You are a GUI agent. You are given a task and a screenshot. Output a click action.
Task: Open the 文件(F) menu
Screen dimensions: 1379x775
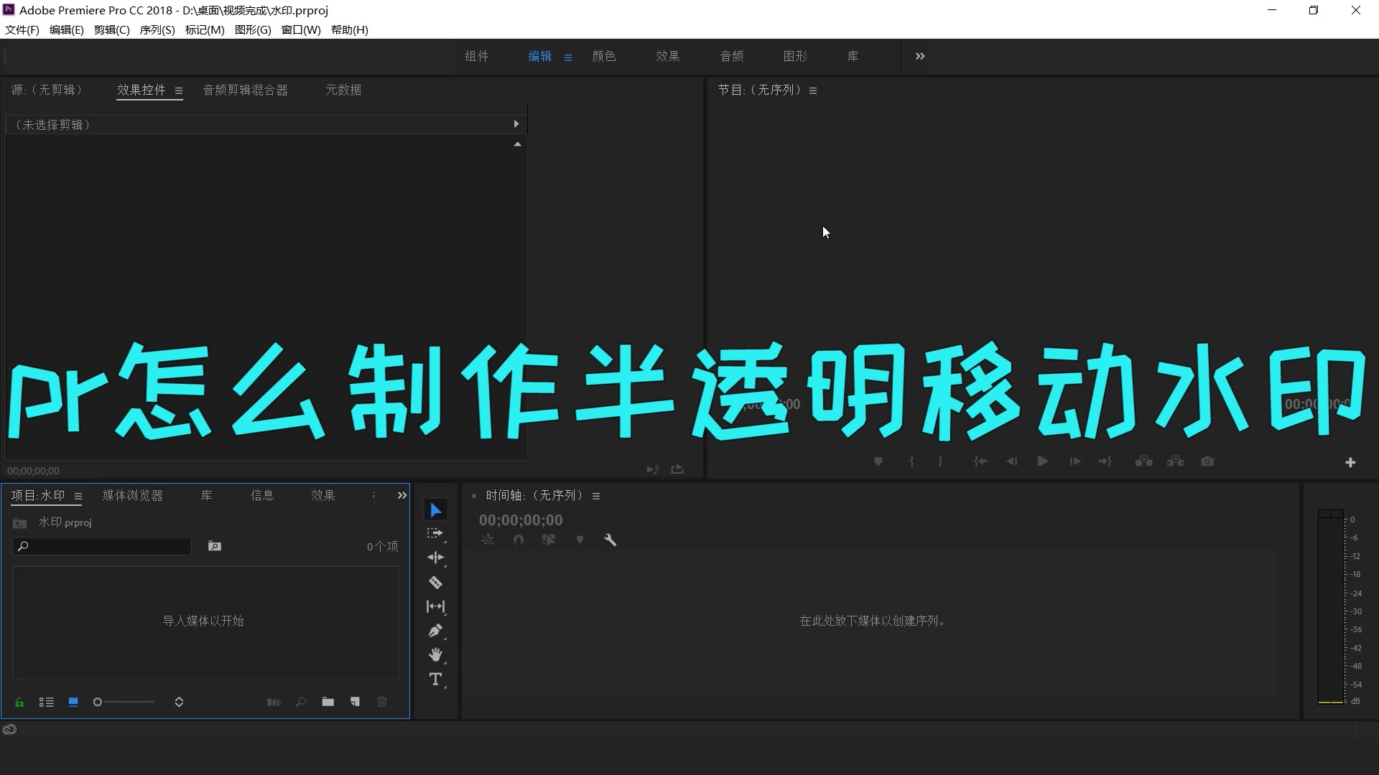(22, 29)
